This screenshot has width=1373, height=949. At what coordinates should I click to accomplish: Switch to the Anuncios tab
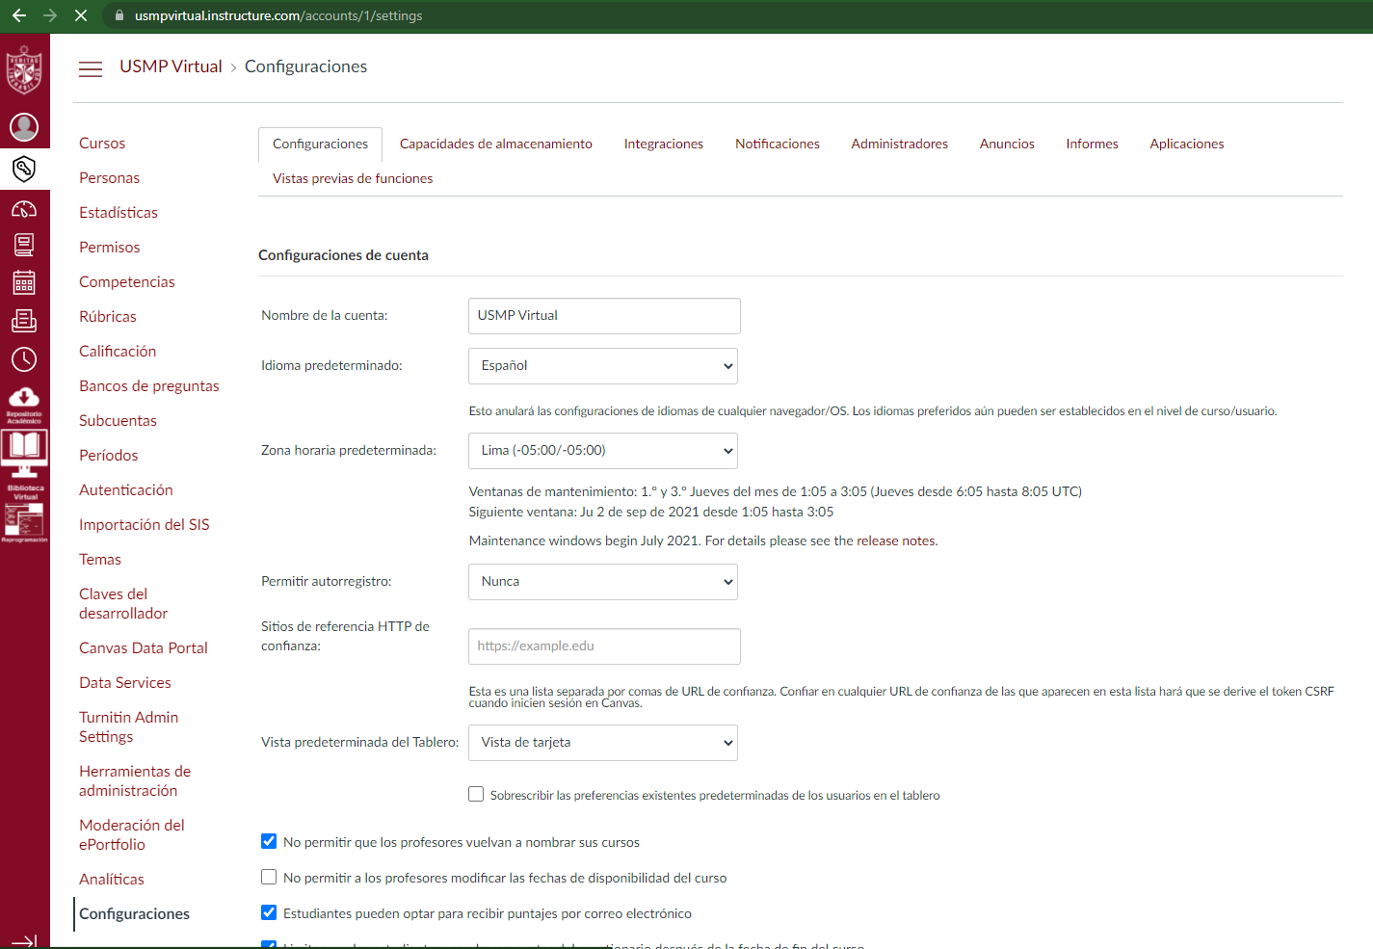tap(1007, 145)
